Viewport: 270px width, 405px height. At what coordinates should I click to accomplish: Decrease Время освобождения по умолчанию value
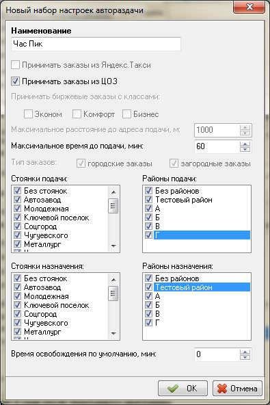point(245,357)
